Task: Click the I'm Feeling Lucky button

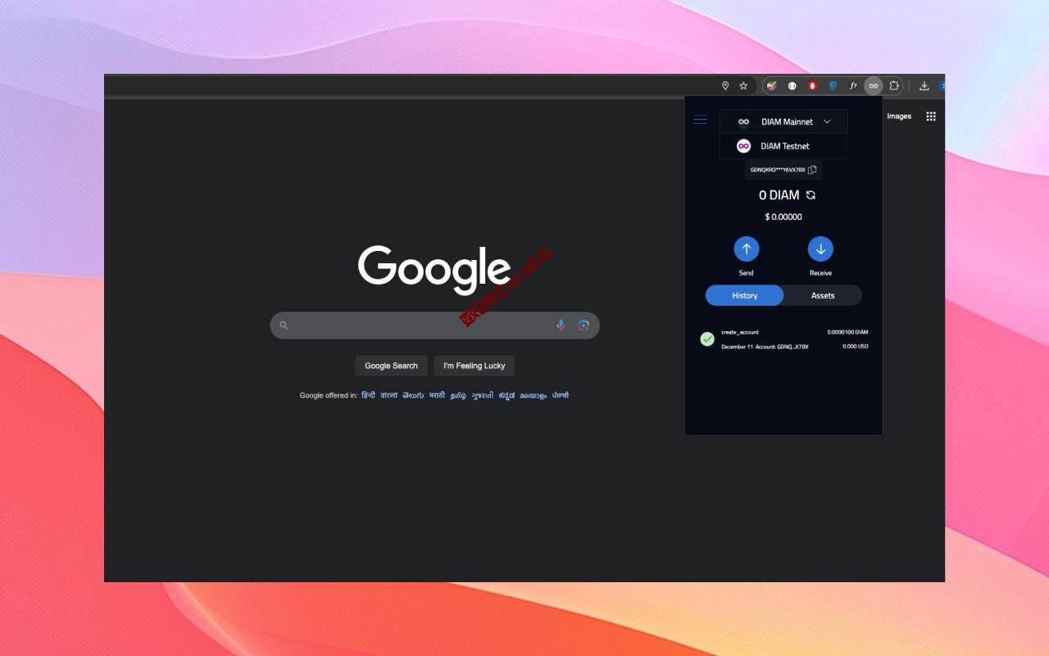Action: 475,366
